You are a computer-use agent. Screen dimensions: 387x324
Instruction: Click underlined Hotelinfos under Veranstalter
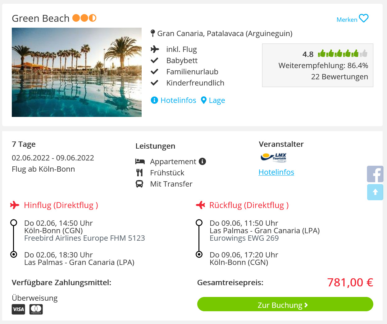point(276,172)
